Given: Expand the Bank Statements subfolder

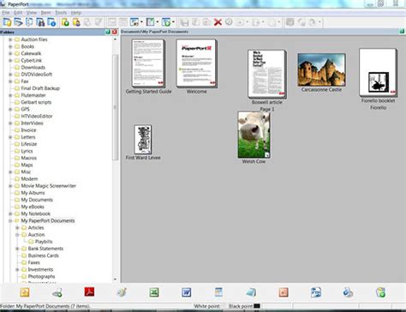Looking at the screenshot, I should click(17, 249).
